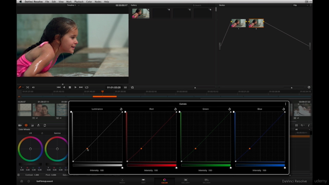Select the first still in the Gallery
The width and height of the screenshot is (329, 185).
pos(140,13)
